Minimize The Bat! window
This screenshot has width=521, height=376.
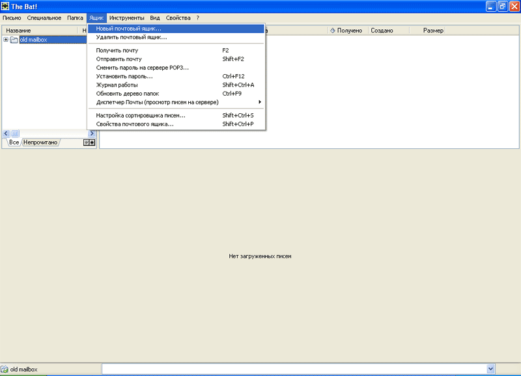point(491,7)
